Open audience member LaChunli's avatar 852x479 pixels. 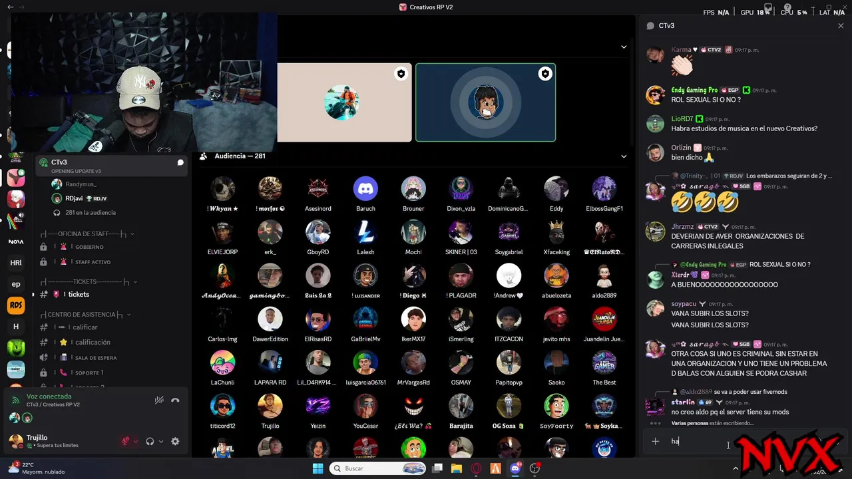[222, 363]
